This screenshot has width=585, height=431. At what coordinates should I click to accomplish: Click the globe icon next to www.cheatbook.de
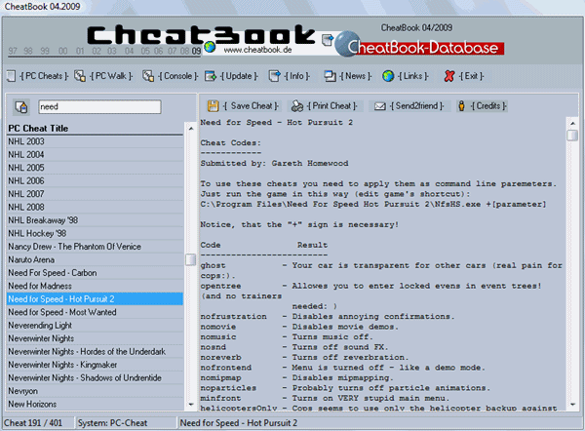[x=210, y=48]
